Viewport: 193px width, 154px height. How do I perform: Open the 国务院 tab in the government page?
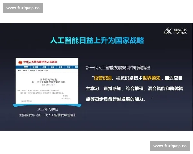35,67
